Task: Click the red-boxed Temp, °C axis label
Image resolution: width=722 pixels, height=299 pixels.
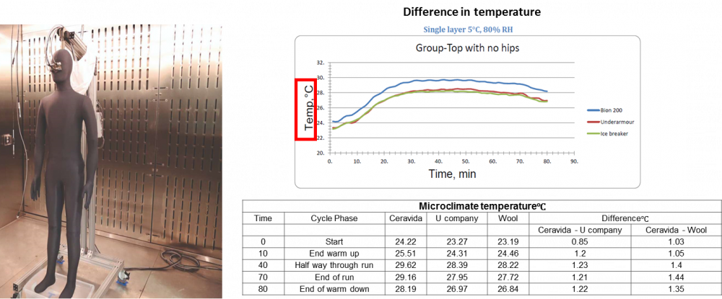Action: [305, 109]
